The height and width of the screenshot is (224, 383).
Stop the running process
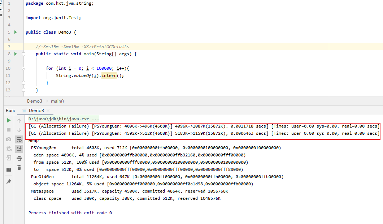click(9, 130)
